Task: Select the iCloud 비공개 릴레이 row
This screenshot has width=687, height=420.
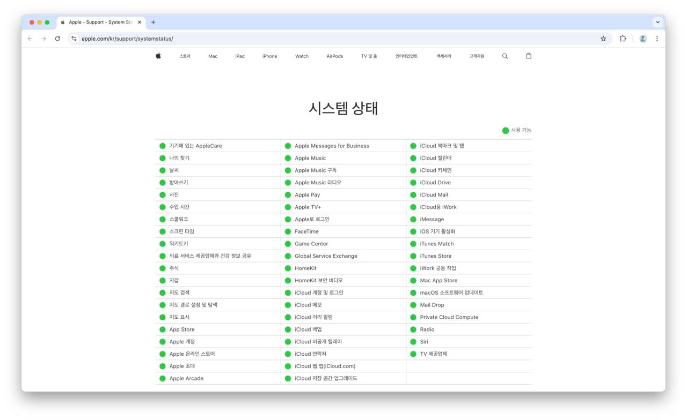Action: pyautogui.click(x=343, y=342)
